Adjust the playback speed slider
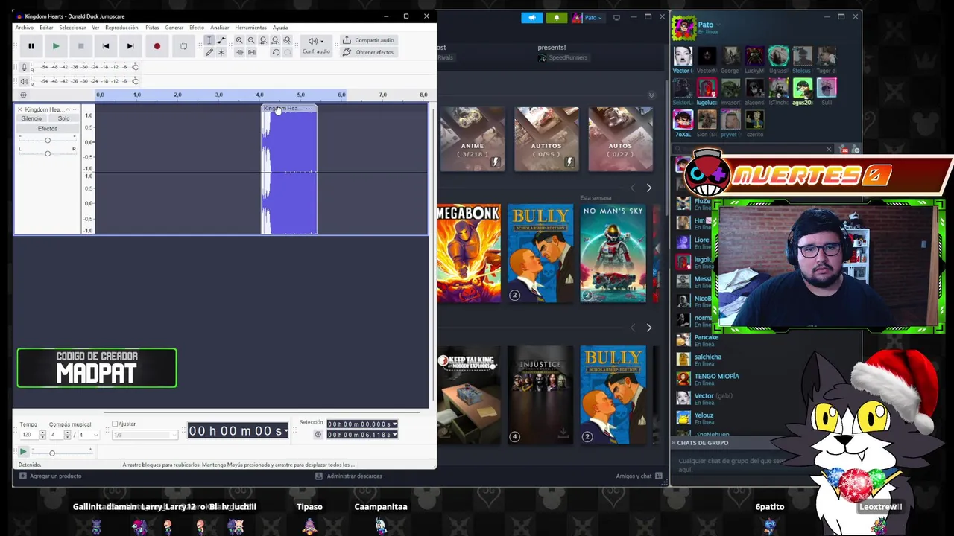The image size is (954, 536). click(52, 453)
